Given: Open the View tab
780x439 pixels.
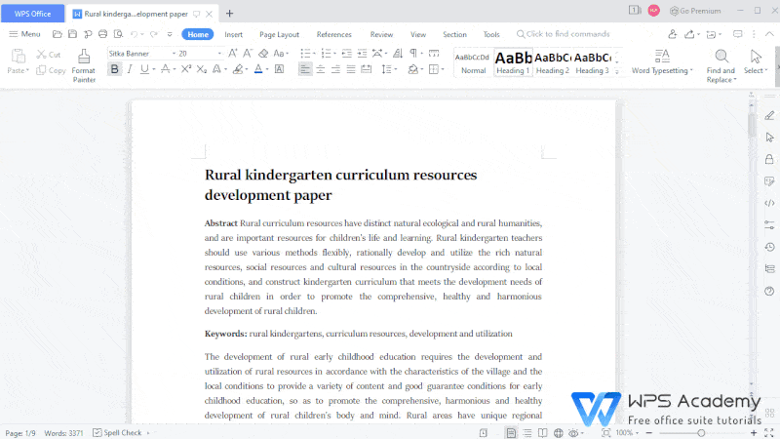Looking at the screenshot, I should click(x=418, y=34).
